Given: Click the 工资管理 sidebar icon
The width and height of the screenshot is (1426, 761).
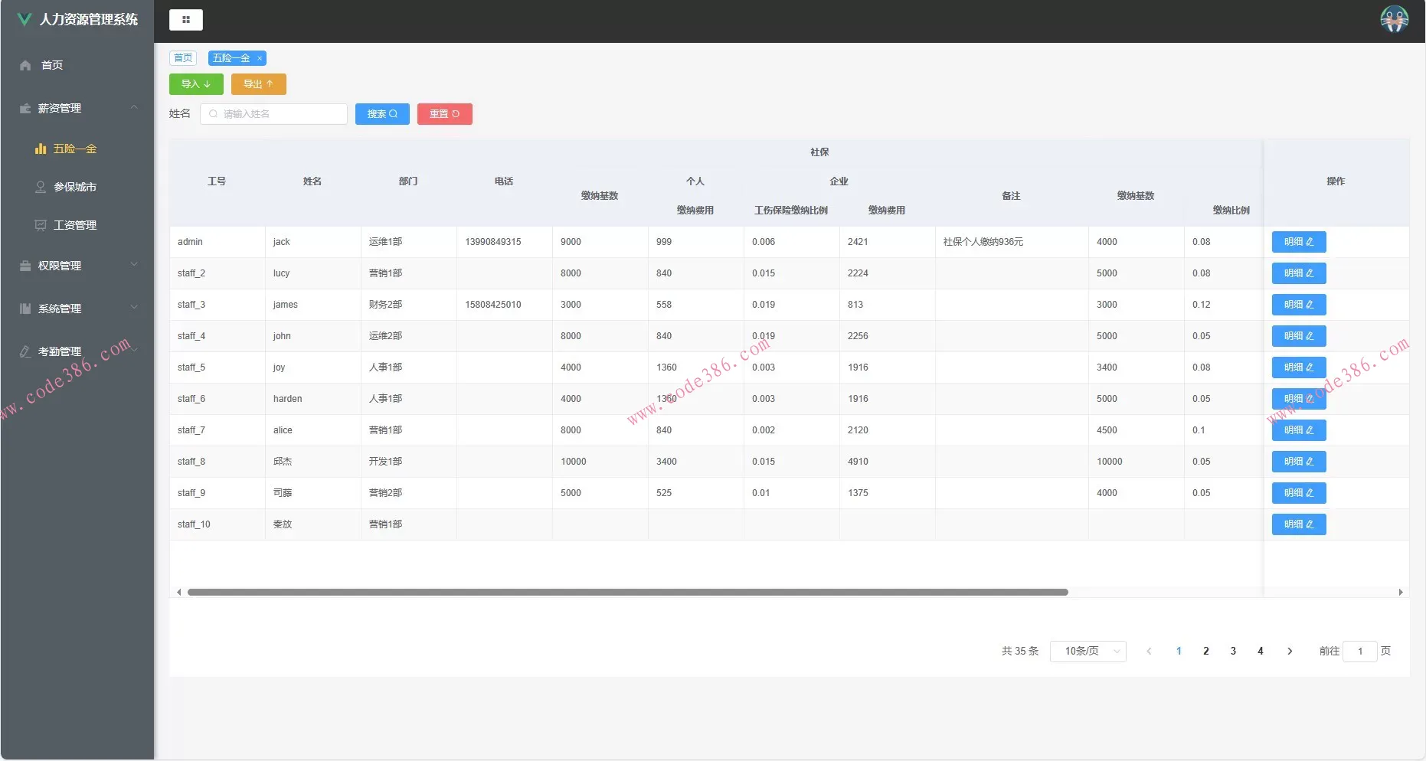Looking at the screenshot, I should pyautogui.click(x=41, y=225).
